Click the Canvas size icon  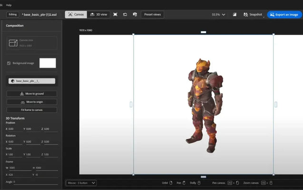14,44
